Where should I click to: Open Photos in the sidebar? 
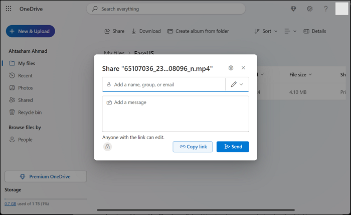pos(21,88)
